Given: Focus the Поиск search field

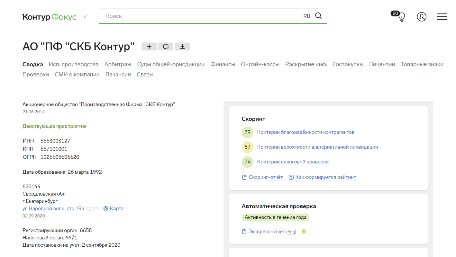Looking at the screenshot, I should click(x=201, y=16).
